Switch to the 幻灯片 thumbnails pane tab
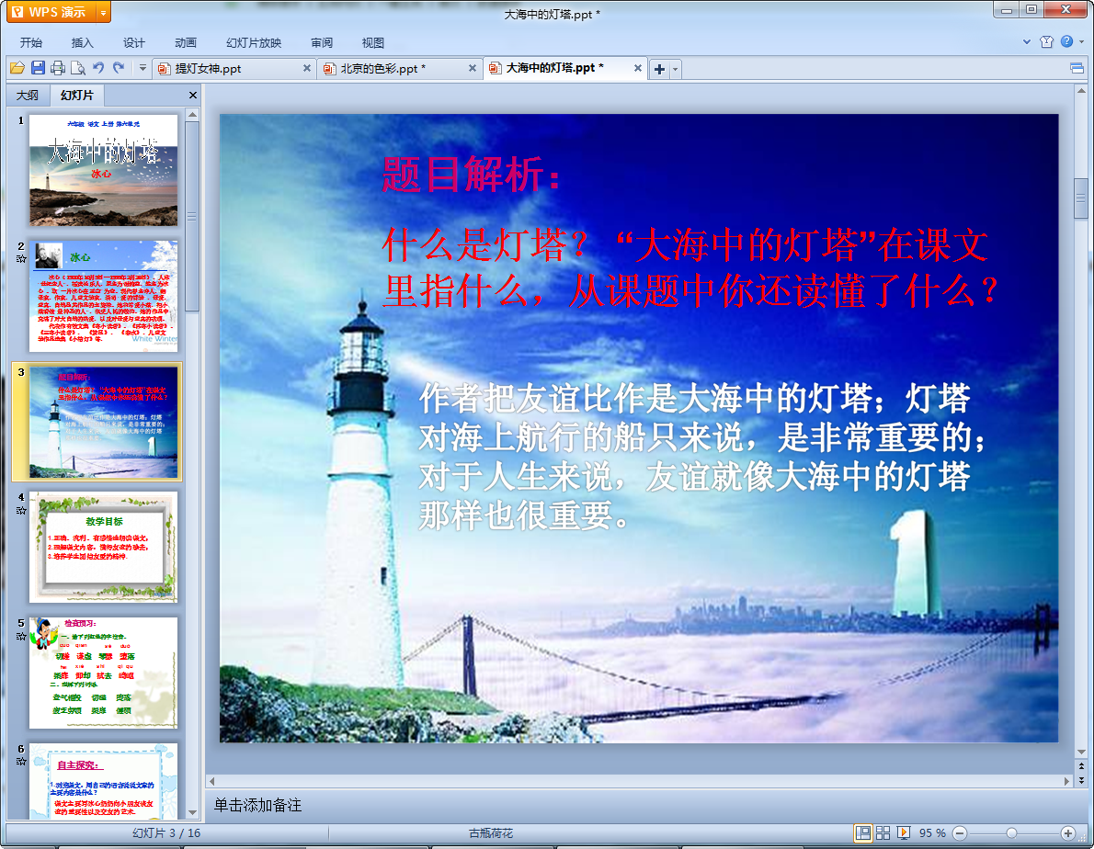The image size is (1094, 849). [76, 95]
